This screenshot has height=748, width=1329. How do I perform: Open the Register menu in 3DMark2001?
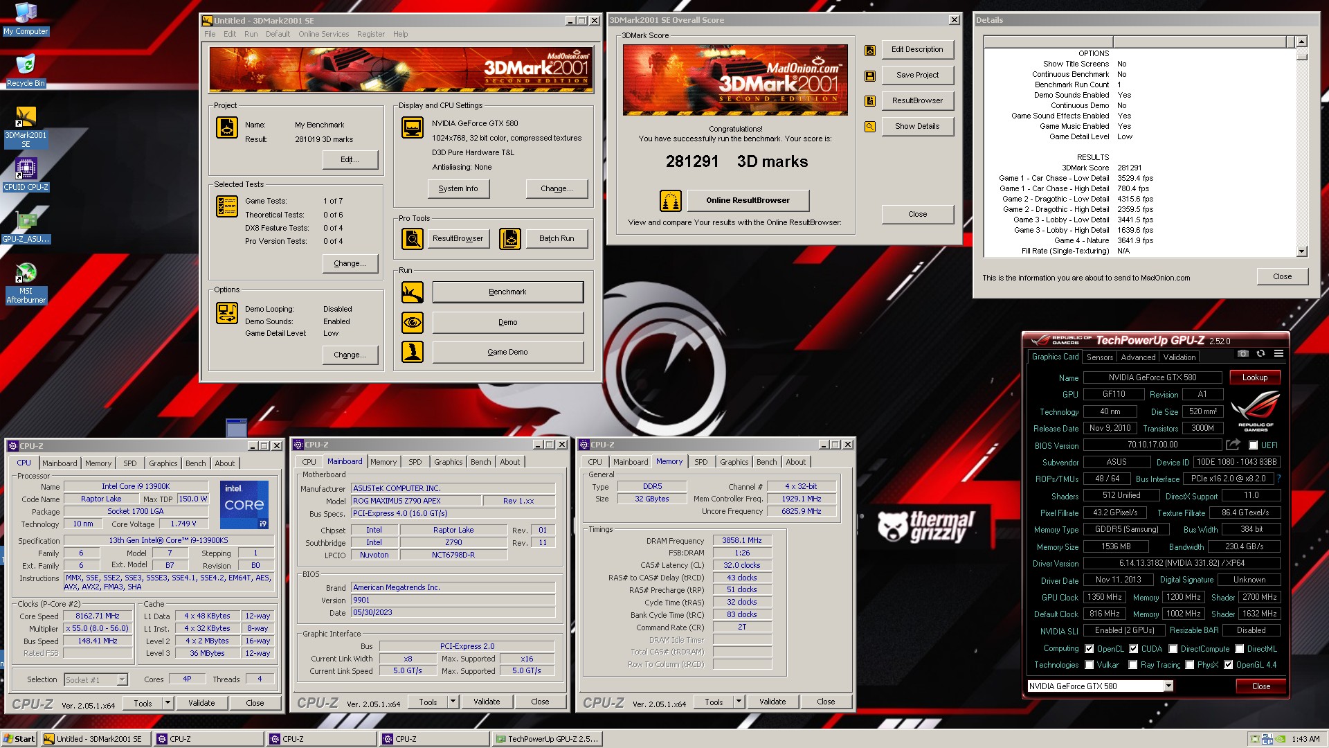(x=371, y=34)
